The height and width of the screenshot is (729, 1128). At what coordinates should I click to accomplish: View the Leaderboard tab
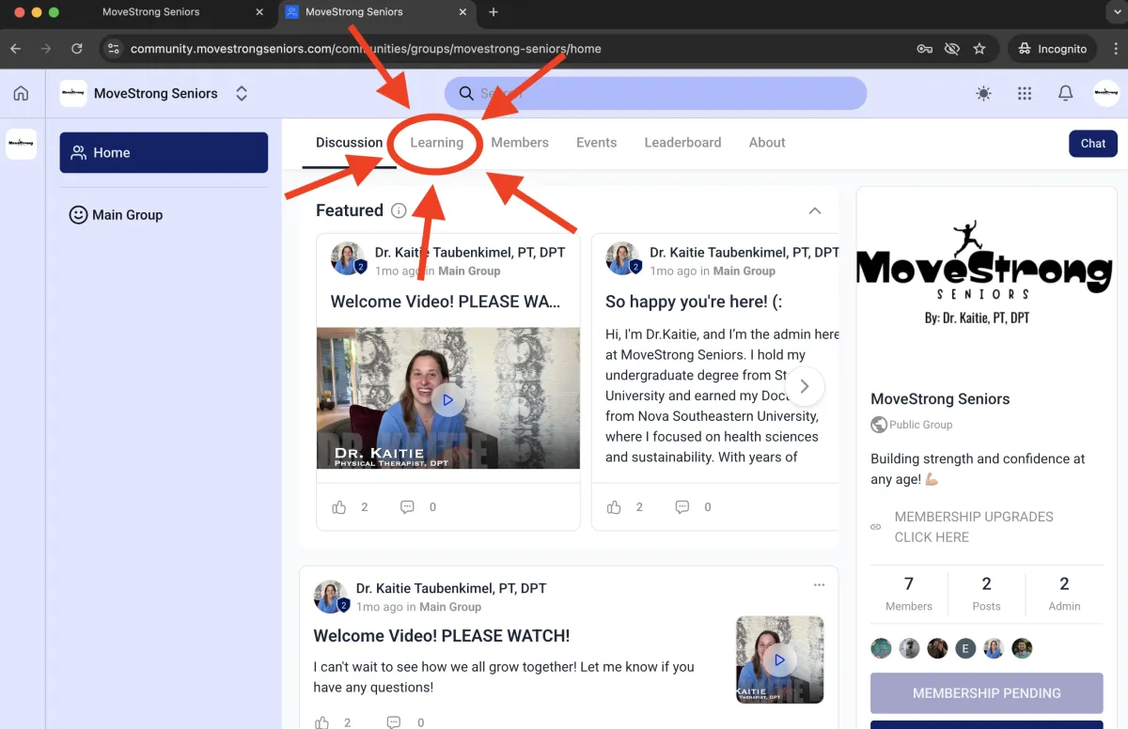[682, 143]
